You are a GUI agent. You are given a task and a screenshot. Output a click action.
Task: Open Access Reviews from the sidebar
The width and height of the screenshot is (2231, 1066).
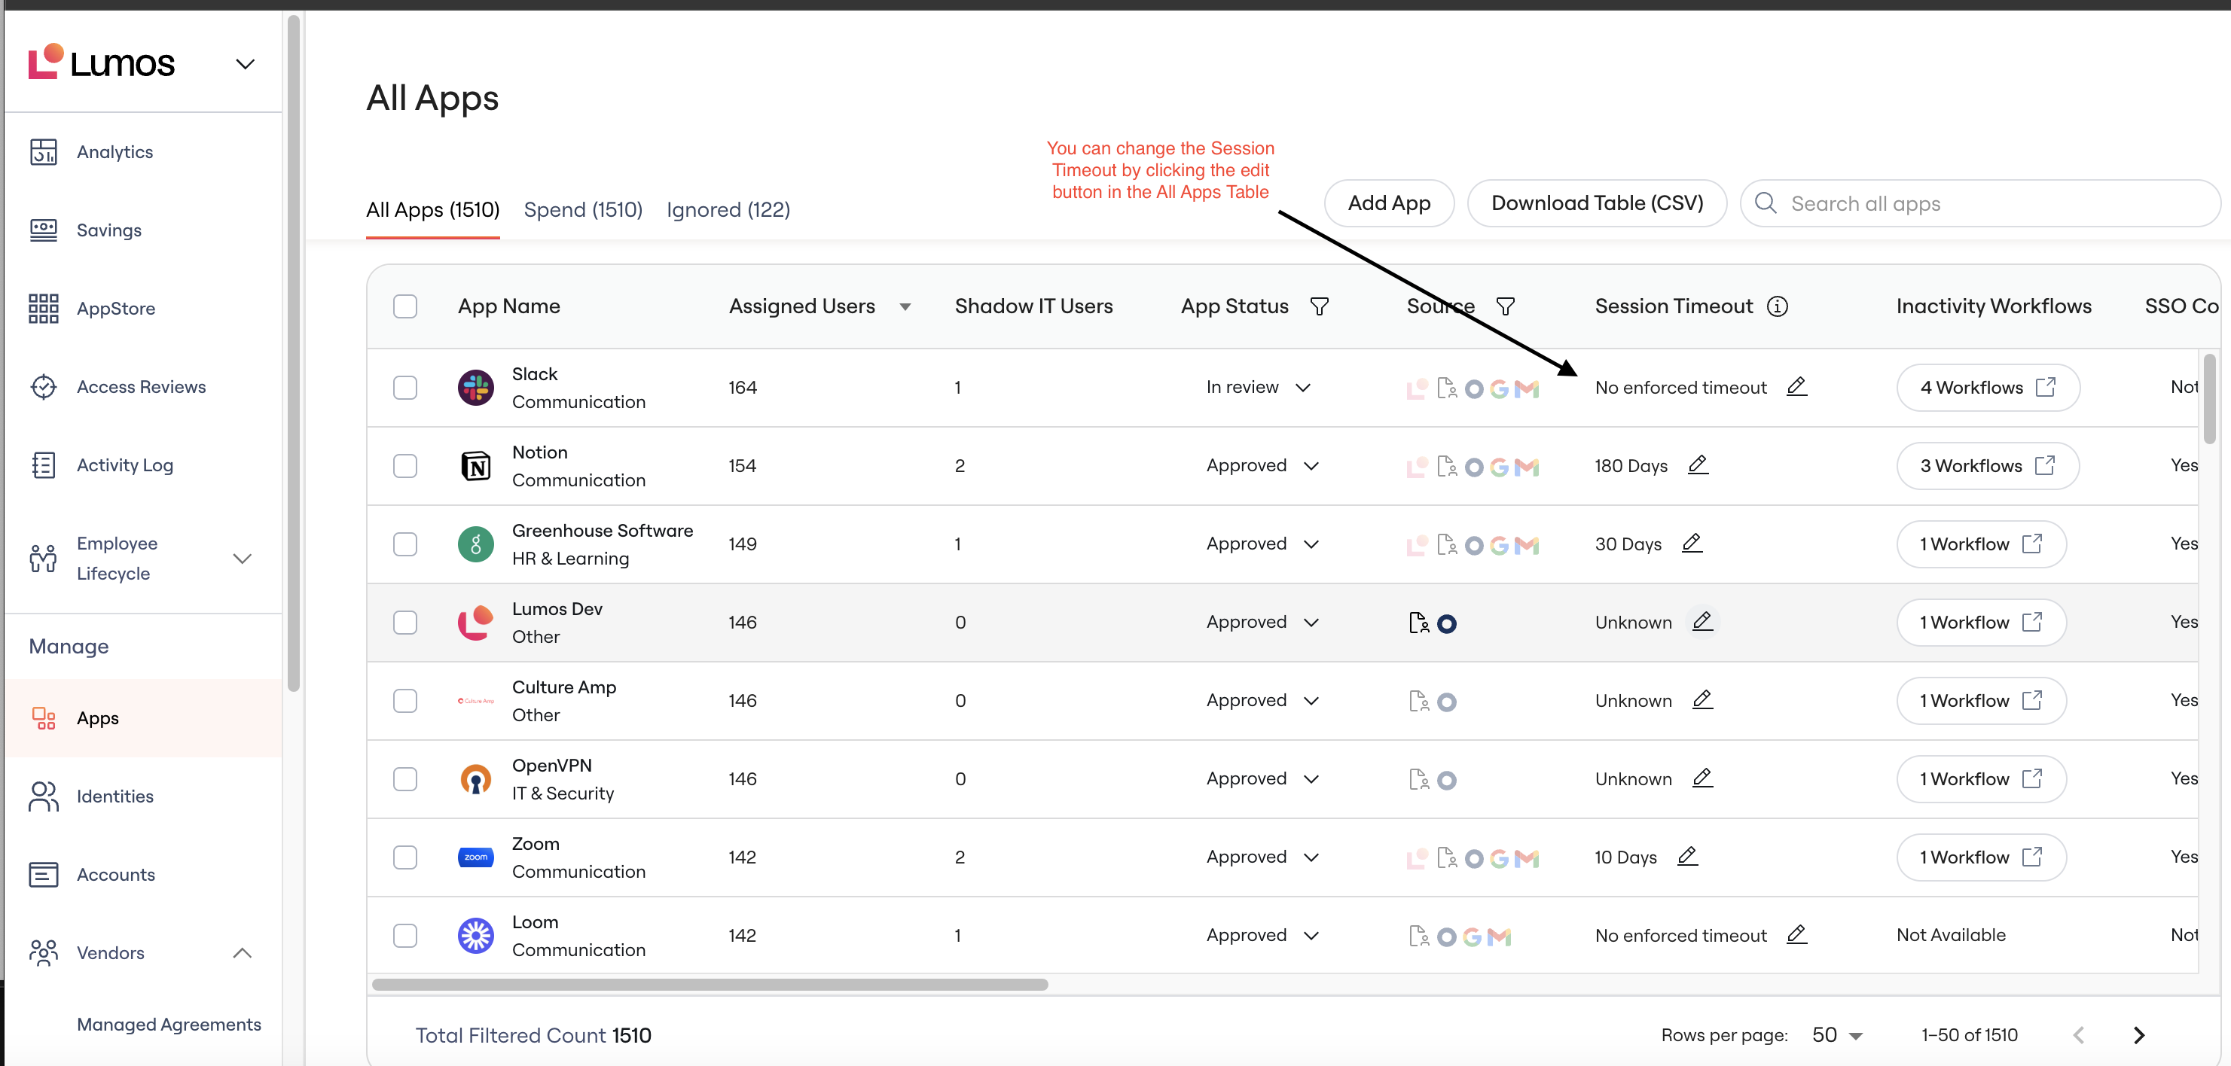(x=140, y=387)
